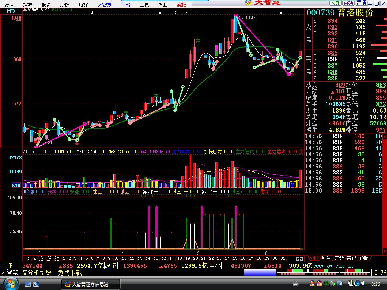Click the volume speaker tray icon
The width and height of the screenshot is (387, 290).
364,284
